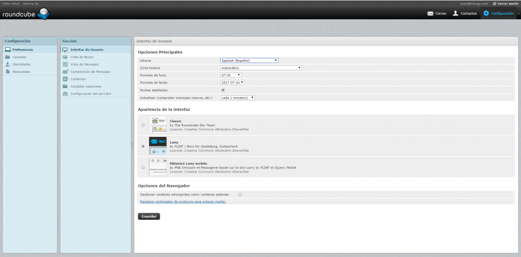This screenshot has width=521, height=257.
Task: Click the Contactos card icon in Sección
Action: 65,79
